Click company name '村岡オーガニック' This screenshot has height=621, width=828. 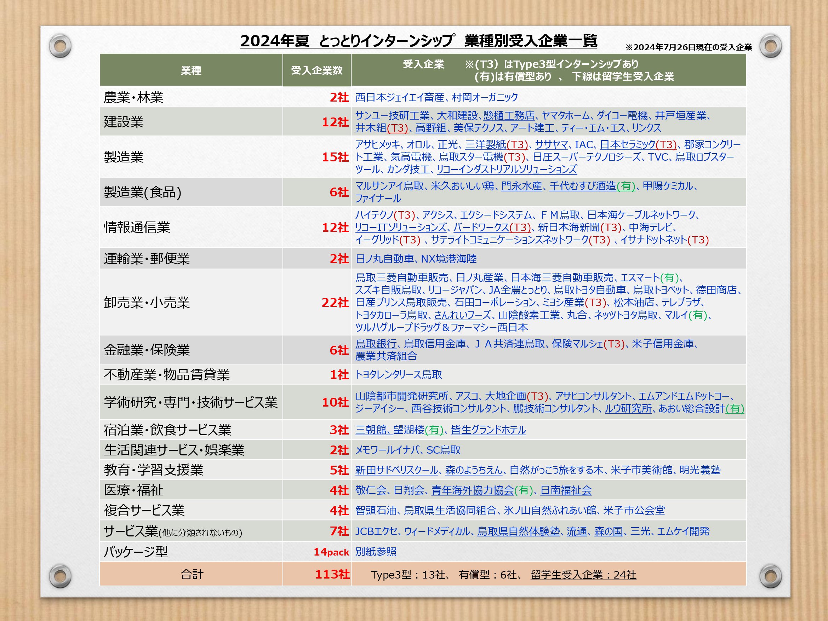485,97
